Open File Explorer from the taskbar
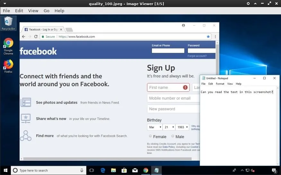 click(113, 170)
